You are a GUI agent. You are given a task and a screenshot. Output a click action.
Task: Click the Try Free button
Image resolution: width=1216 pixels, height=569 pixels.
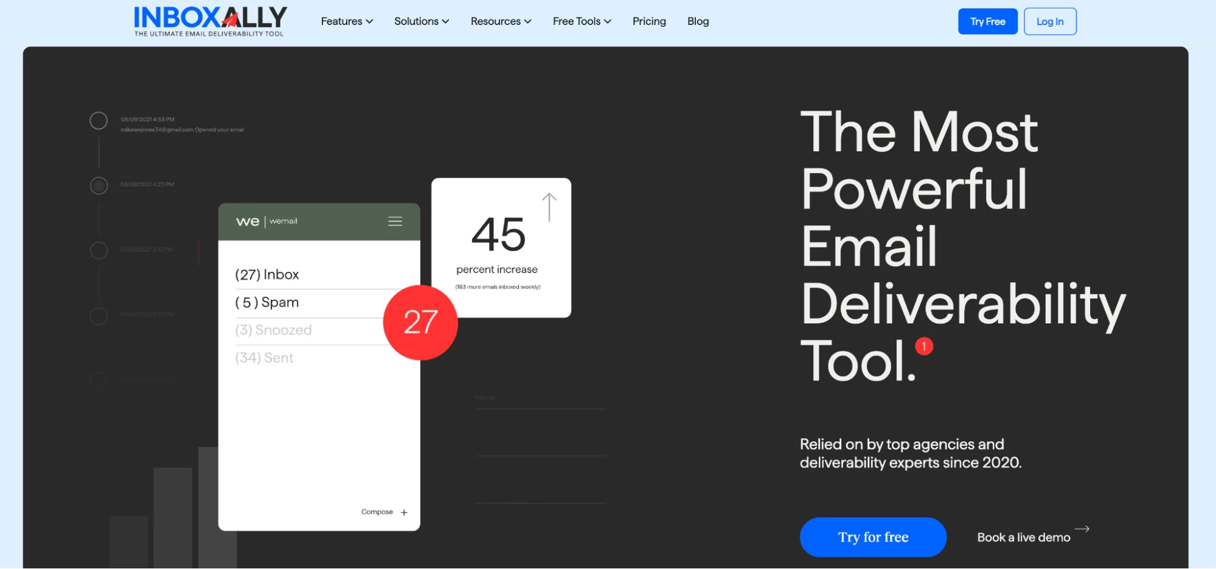tap(987, 21)
